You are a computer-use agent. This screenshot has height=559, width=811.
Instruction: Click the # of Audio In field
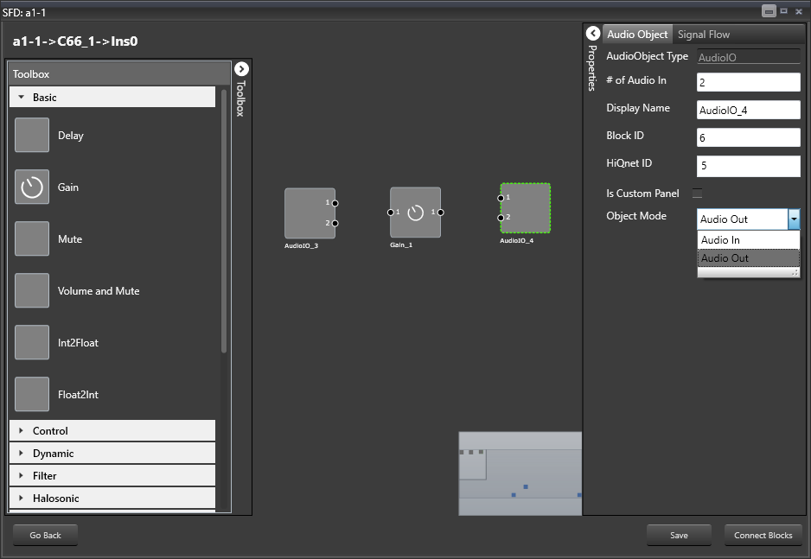[x=749, y=82]
